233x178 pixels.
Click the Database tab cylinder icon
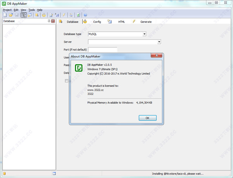[x=61, y=21]
